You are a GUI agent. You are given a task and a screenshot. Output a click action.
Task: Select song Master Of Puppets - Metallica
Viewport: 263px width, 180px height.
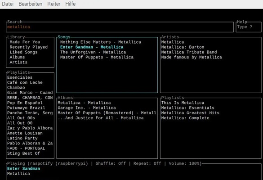click(x=97, y=57)
